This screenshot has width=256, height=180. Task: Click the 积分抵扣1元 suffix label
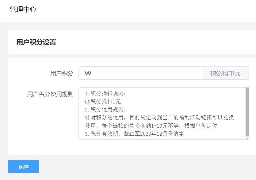(225, 73)
